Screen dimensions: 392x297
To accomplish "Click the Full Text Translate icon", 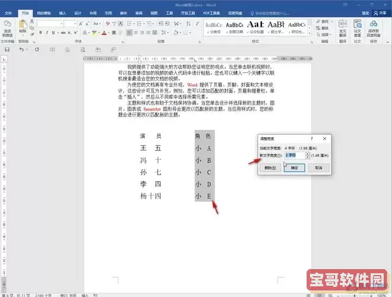I will pos(343,24).
